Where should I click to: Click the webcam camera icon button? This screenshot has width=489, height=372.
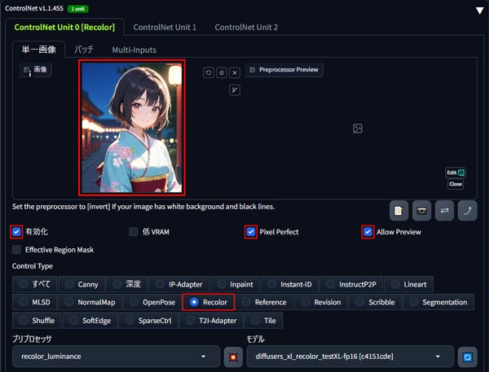point(421,211)
